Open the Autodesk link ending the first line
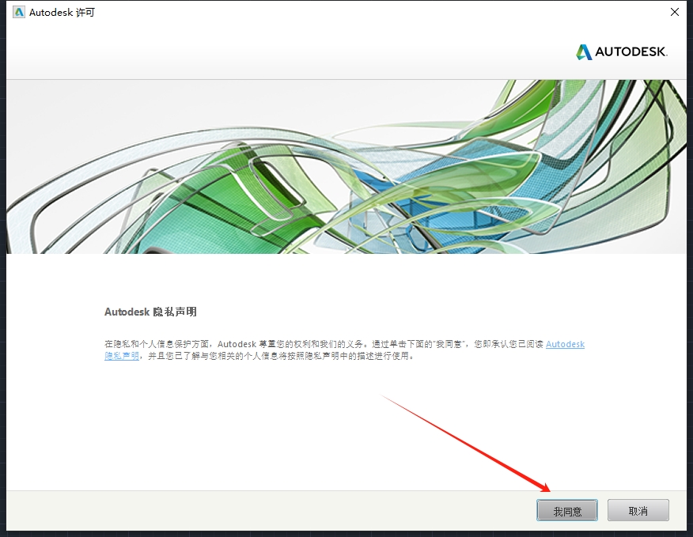 pyautogui.click(x=565, y=344)
